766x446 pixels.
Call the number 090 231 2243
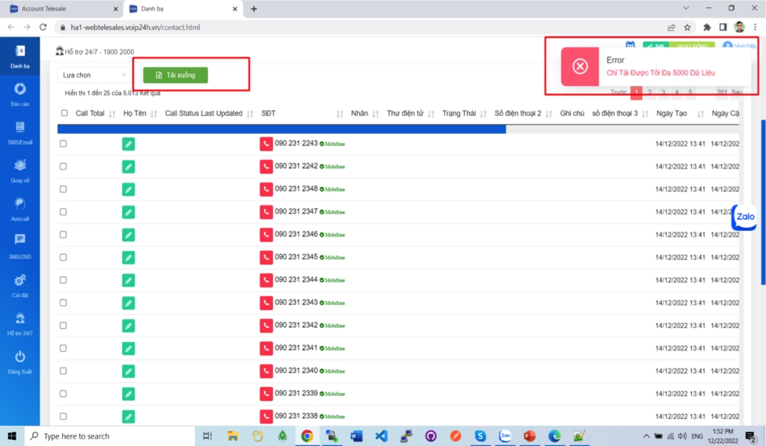266,144
